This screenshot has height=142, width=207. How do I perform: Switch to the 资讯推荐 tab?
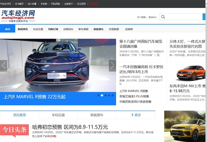20,115
